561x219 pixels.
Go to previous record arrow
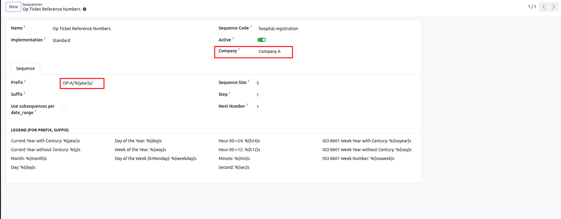[544, 7]
